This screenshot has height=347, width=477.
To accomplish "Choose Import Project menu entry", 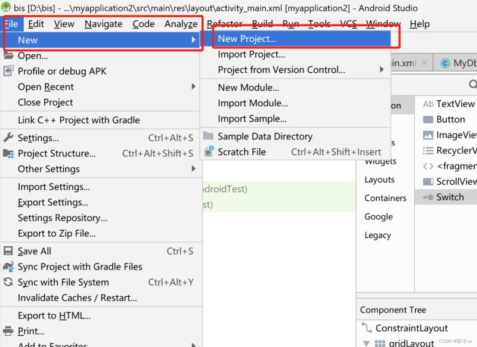I will tap(296, 54).
